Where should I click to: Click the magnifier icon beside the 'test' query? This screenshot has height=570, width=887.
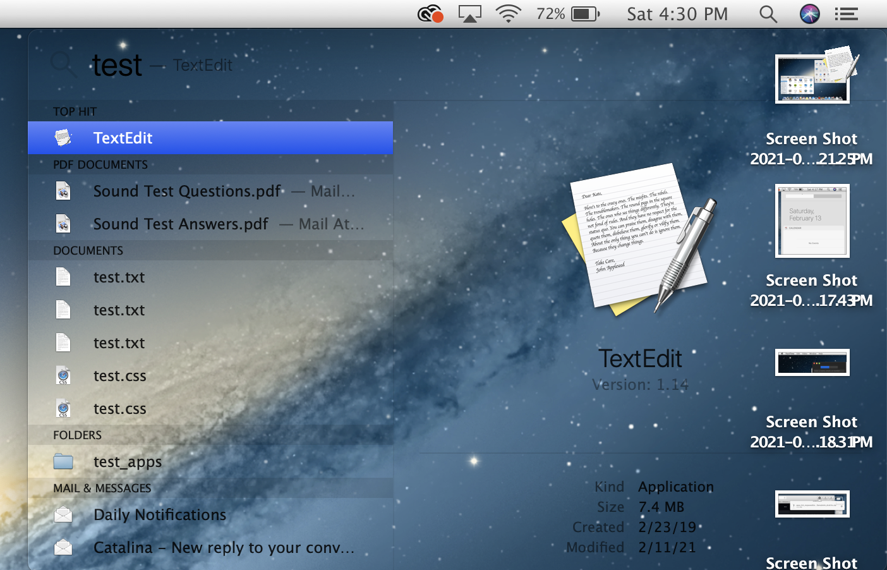63,64
